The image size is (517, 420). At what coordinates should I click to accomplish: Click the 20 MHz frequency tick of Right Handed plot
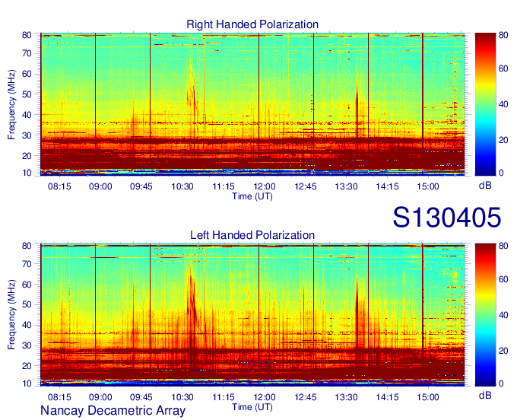point(27,156)
